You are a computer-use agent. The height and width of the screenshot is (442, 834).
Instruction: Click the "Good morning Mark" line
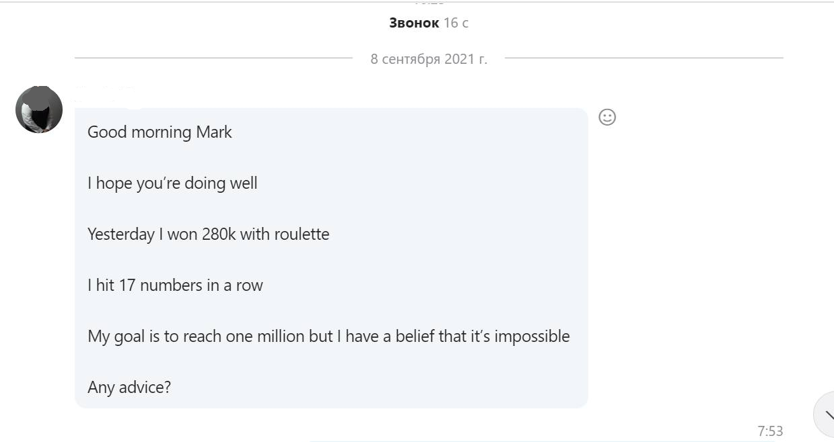tap(160, 132)
